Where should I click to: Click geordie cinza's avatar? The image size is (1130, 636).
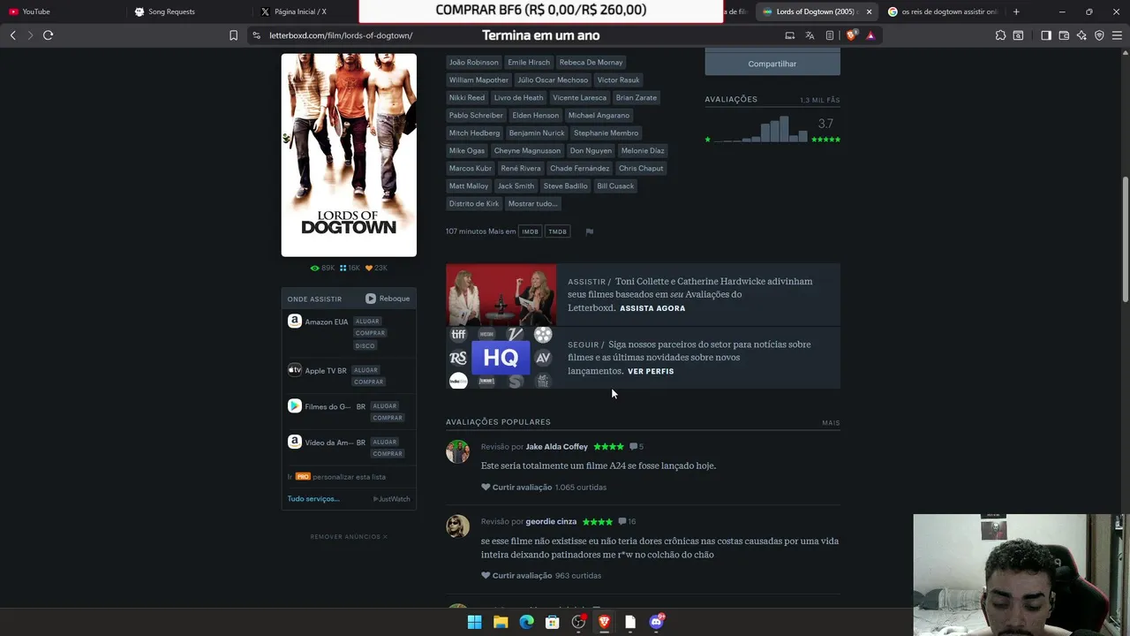click(457, 526)
